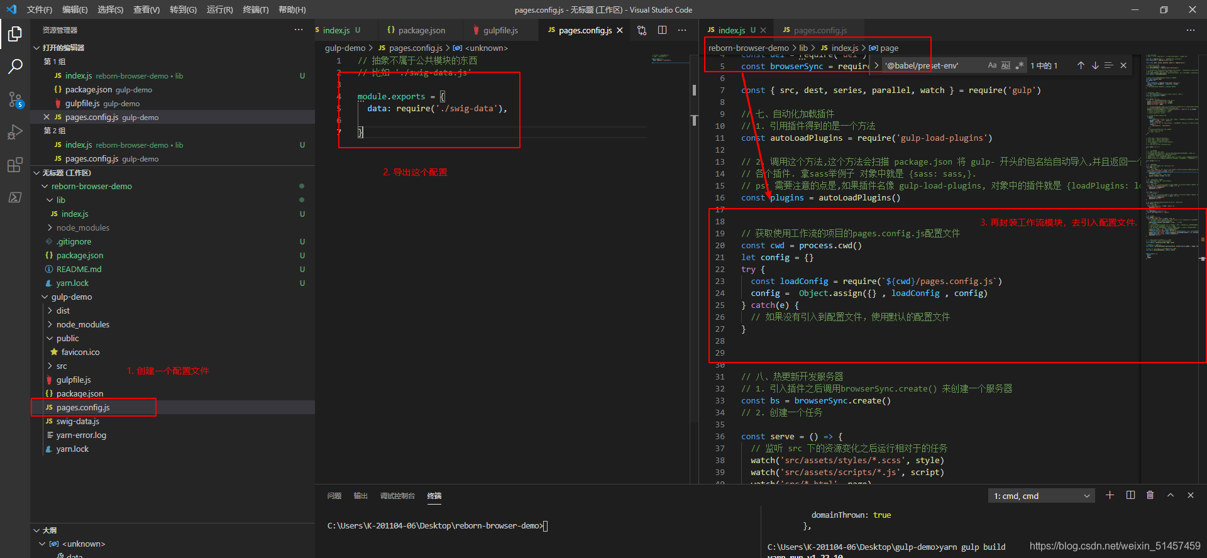Open the Extensions view
Screen dimensions: 1207x558
coord(15,165)
